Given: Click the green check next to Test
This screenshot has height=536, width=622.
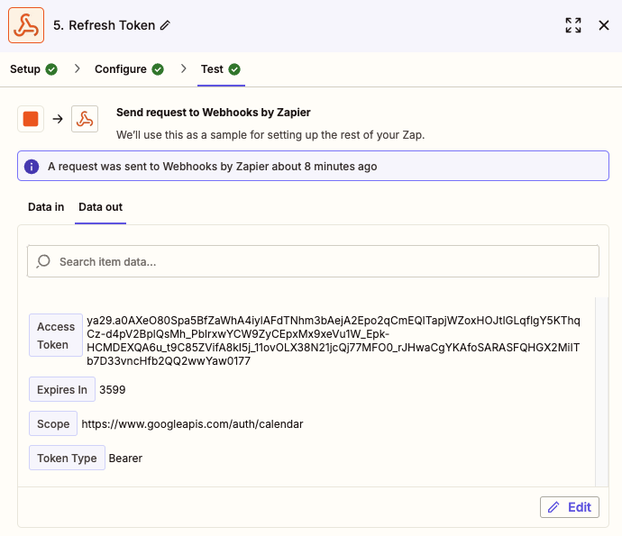Looking at the screenshot, I should pyautogui.click(x=234, y=69).
